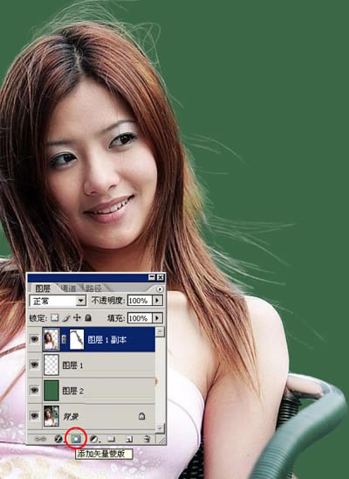The width and height of the screenshot is (349, 479).
Task: Click the 图层 1 transparent thumbnail
Action: tap(51, 364)
